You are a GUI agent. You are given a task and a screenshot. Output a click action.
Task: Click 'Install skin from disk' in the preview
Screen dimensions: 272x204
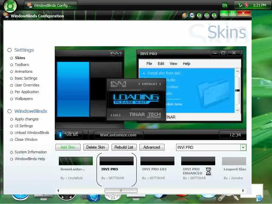(164, 73)
